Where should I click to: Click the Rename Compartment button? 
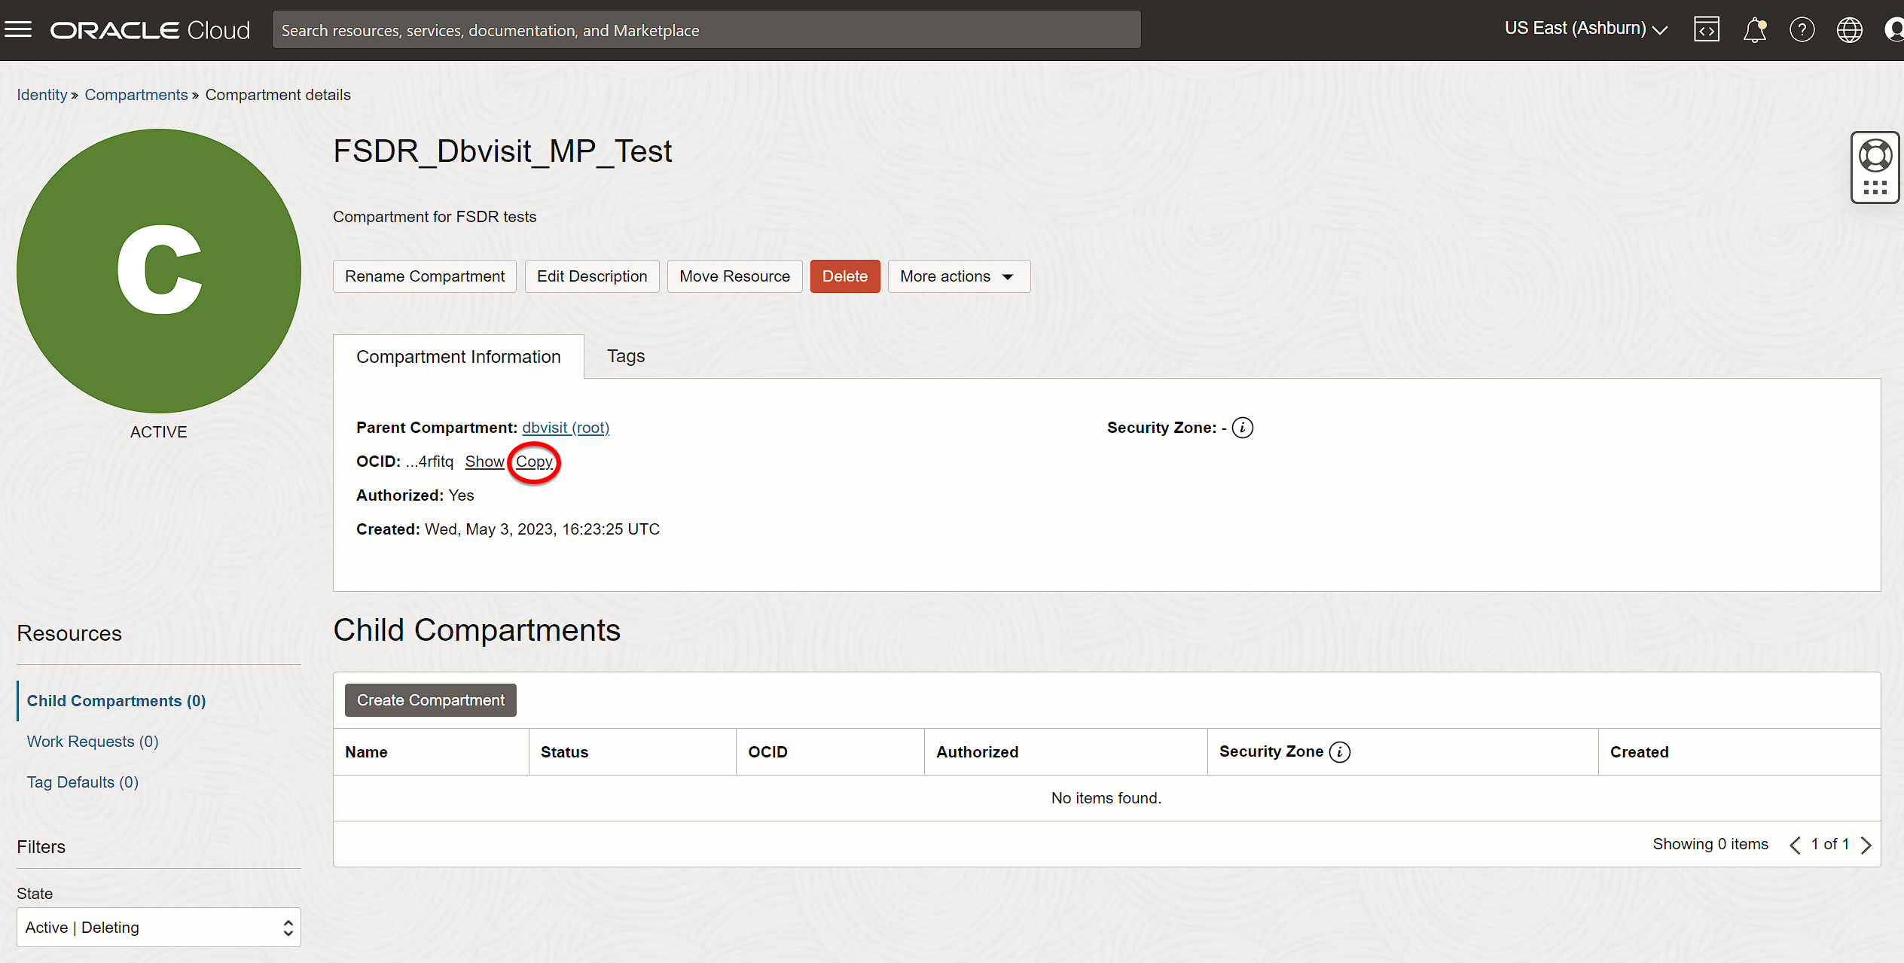coord(425,276)
